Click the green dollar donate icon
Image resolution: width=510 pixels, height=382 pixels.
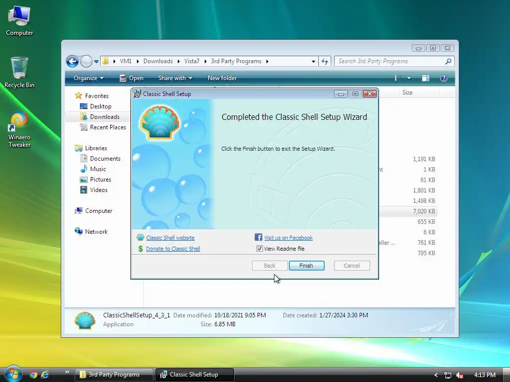click(x=140, y=249)
